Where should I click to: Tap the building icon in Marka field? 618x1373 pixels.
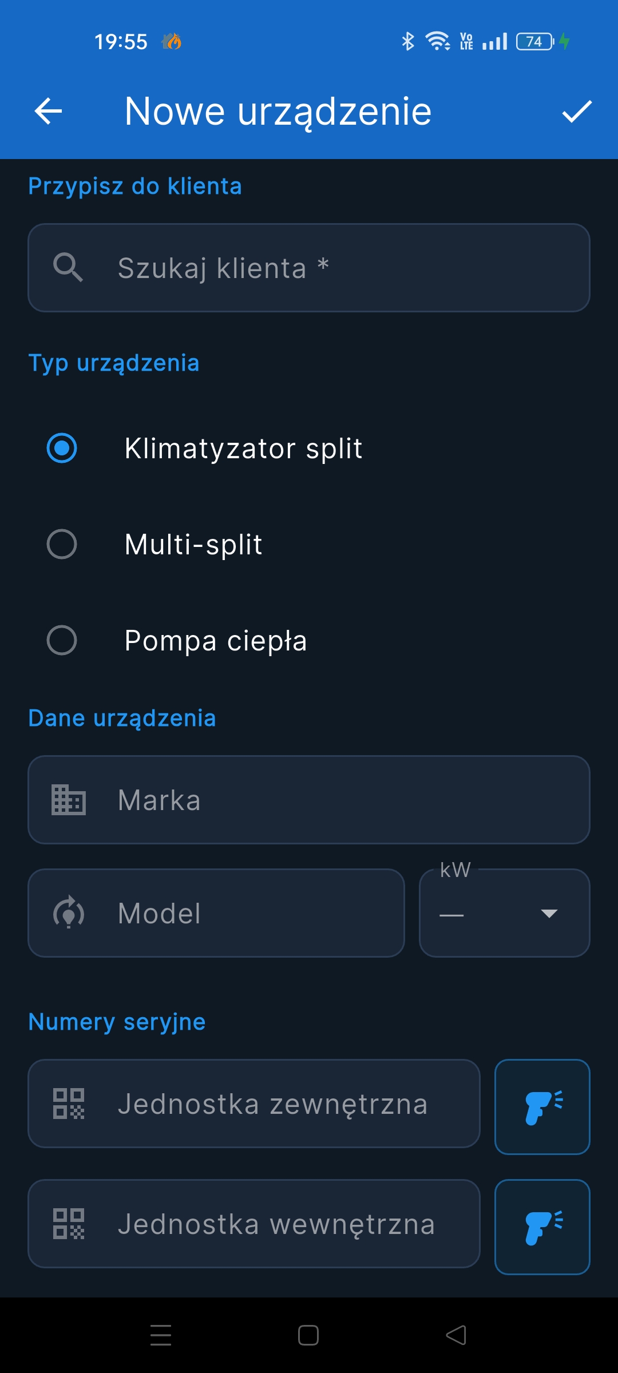pyautogui.click(x=69, y=800)
